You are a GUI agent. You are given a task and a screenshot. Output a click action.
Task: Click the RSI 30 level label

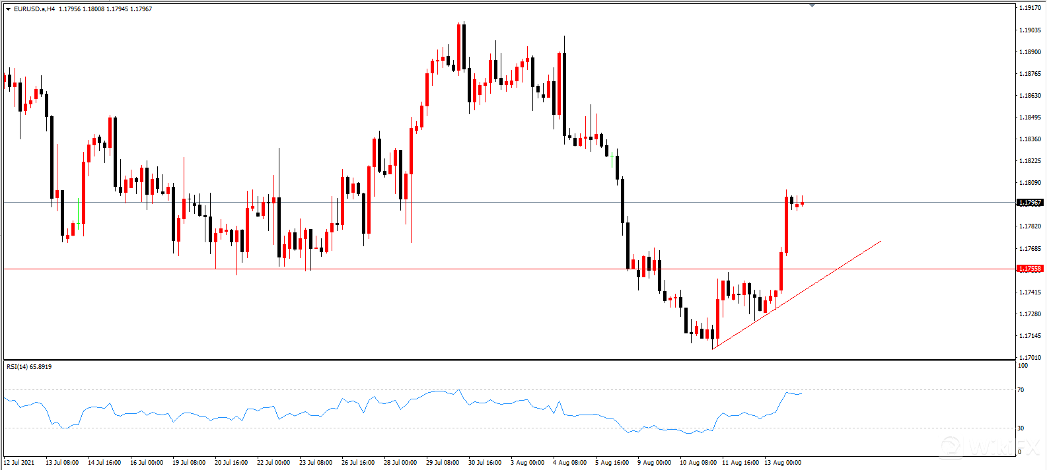point(1021,428)
